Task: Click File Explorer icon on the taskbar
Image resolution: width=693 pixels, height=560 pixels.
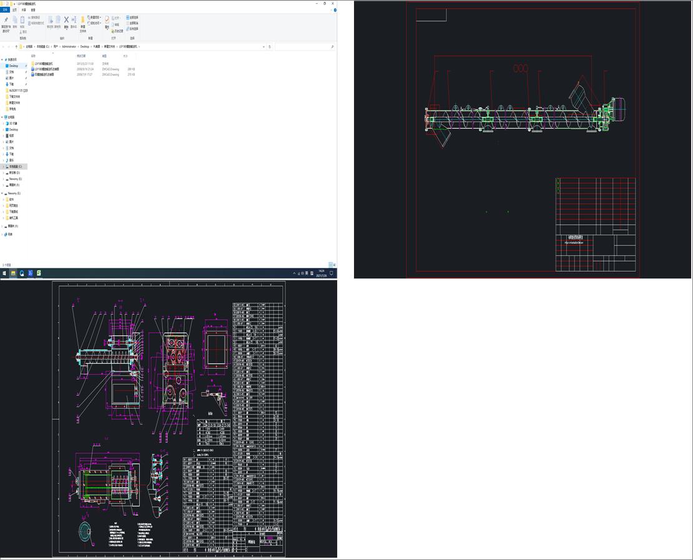Action: [13, 273]
